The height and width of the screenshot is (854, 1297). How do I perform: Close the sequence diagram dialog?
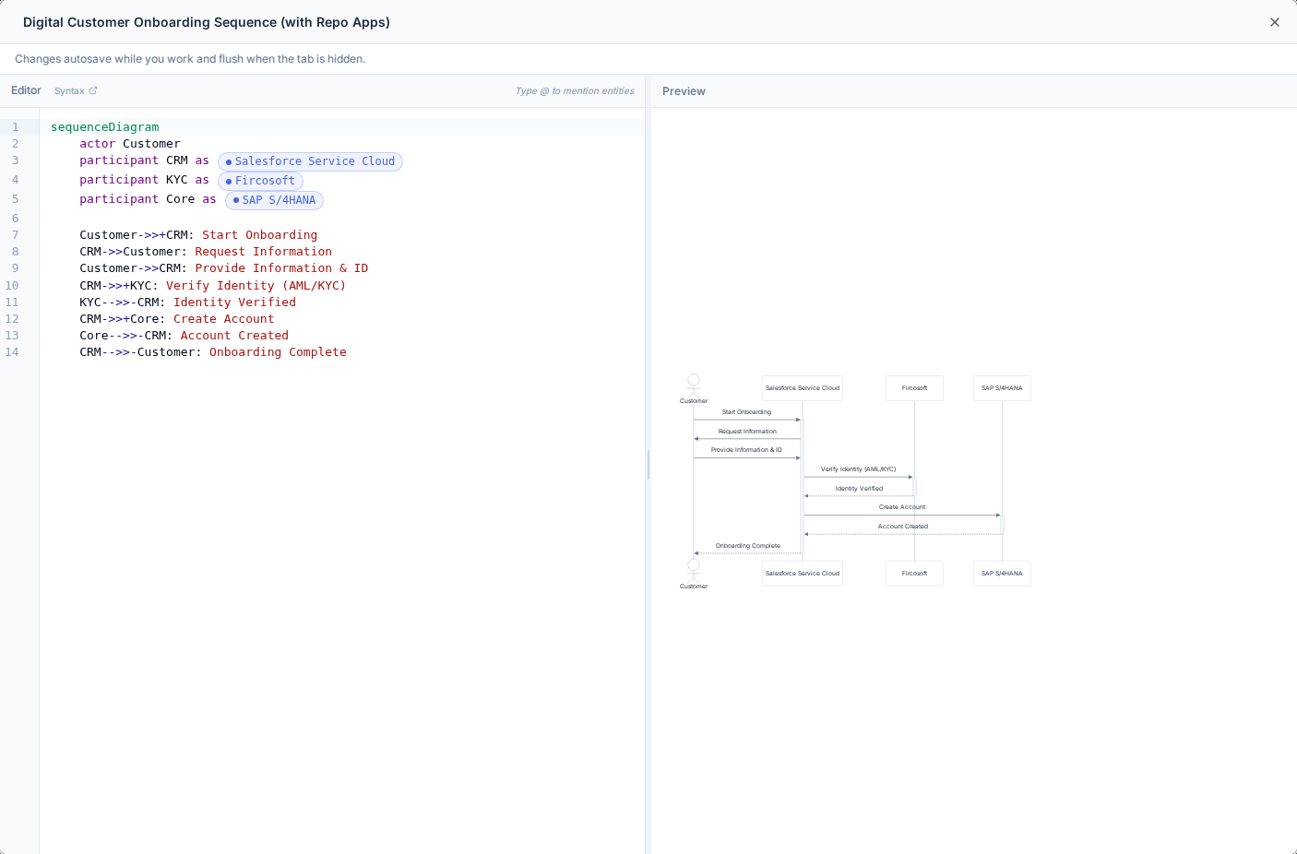tap(1275, 22)
